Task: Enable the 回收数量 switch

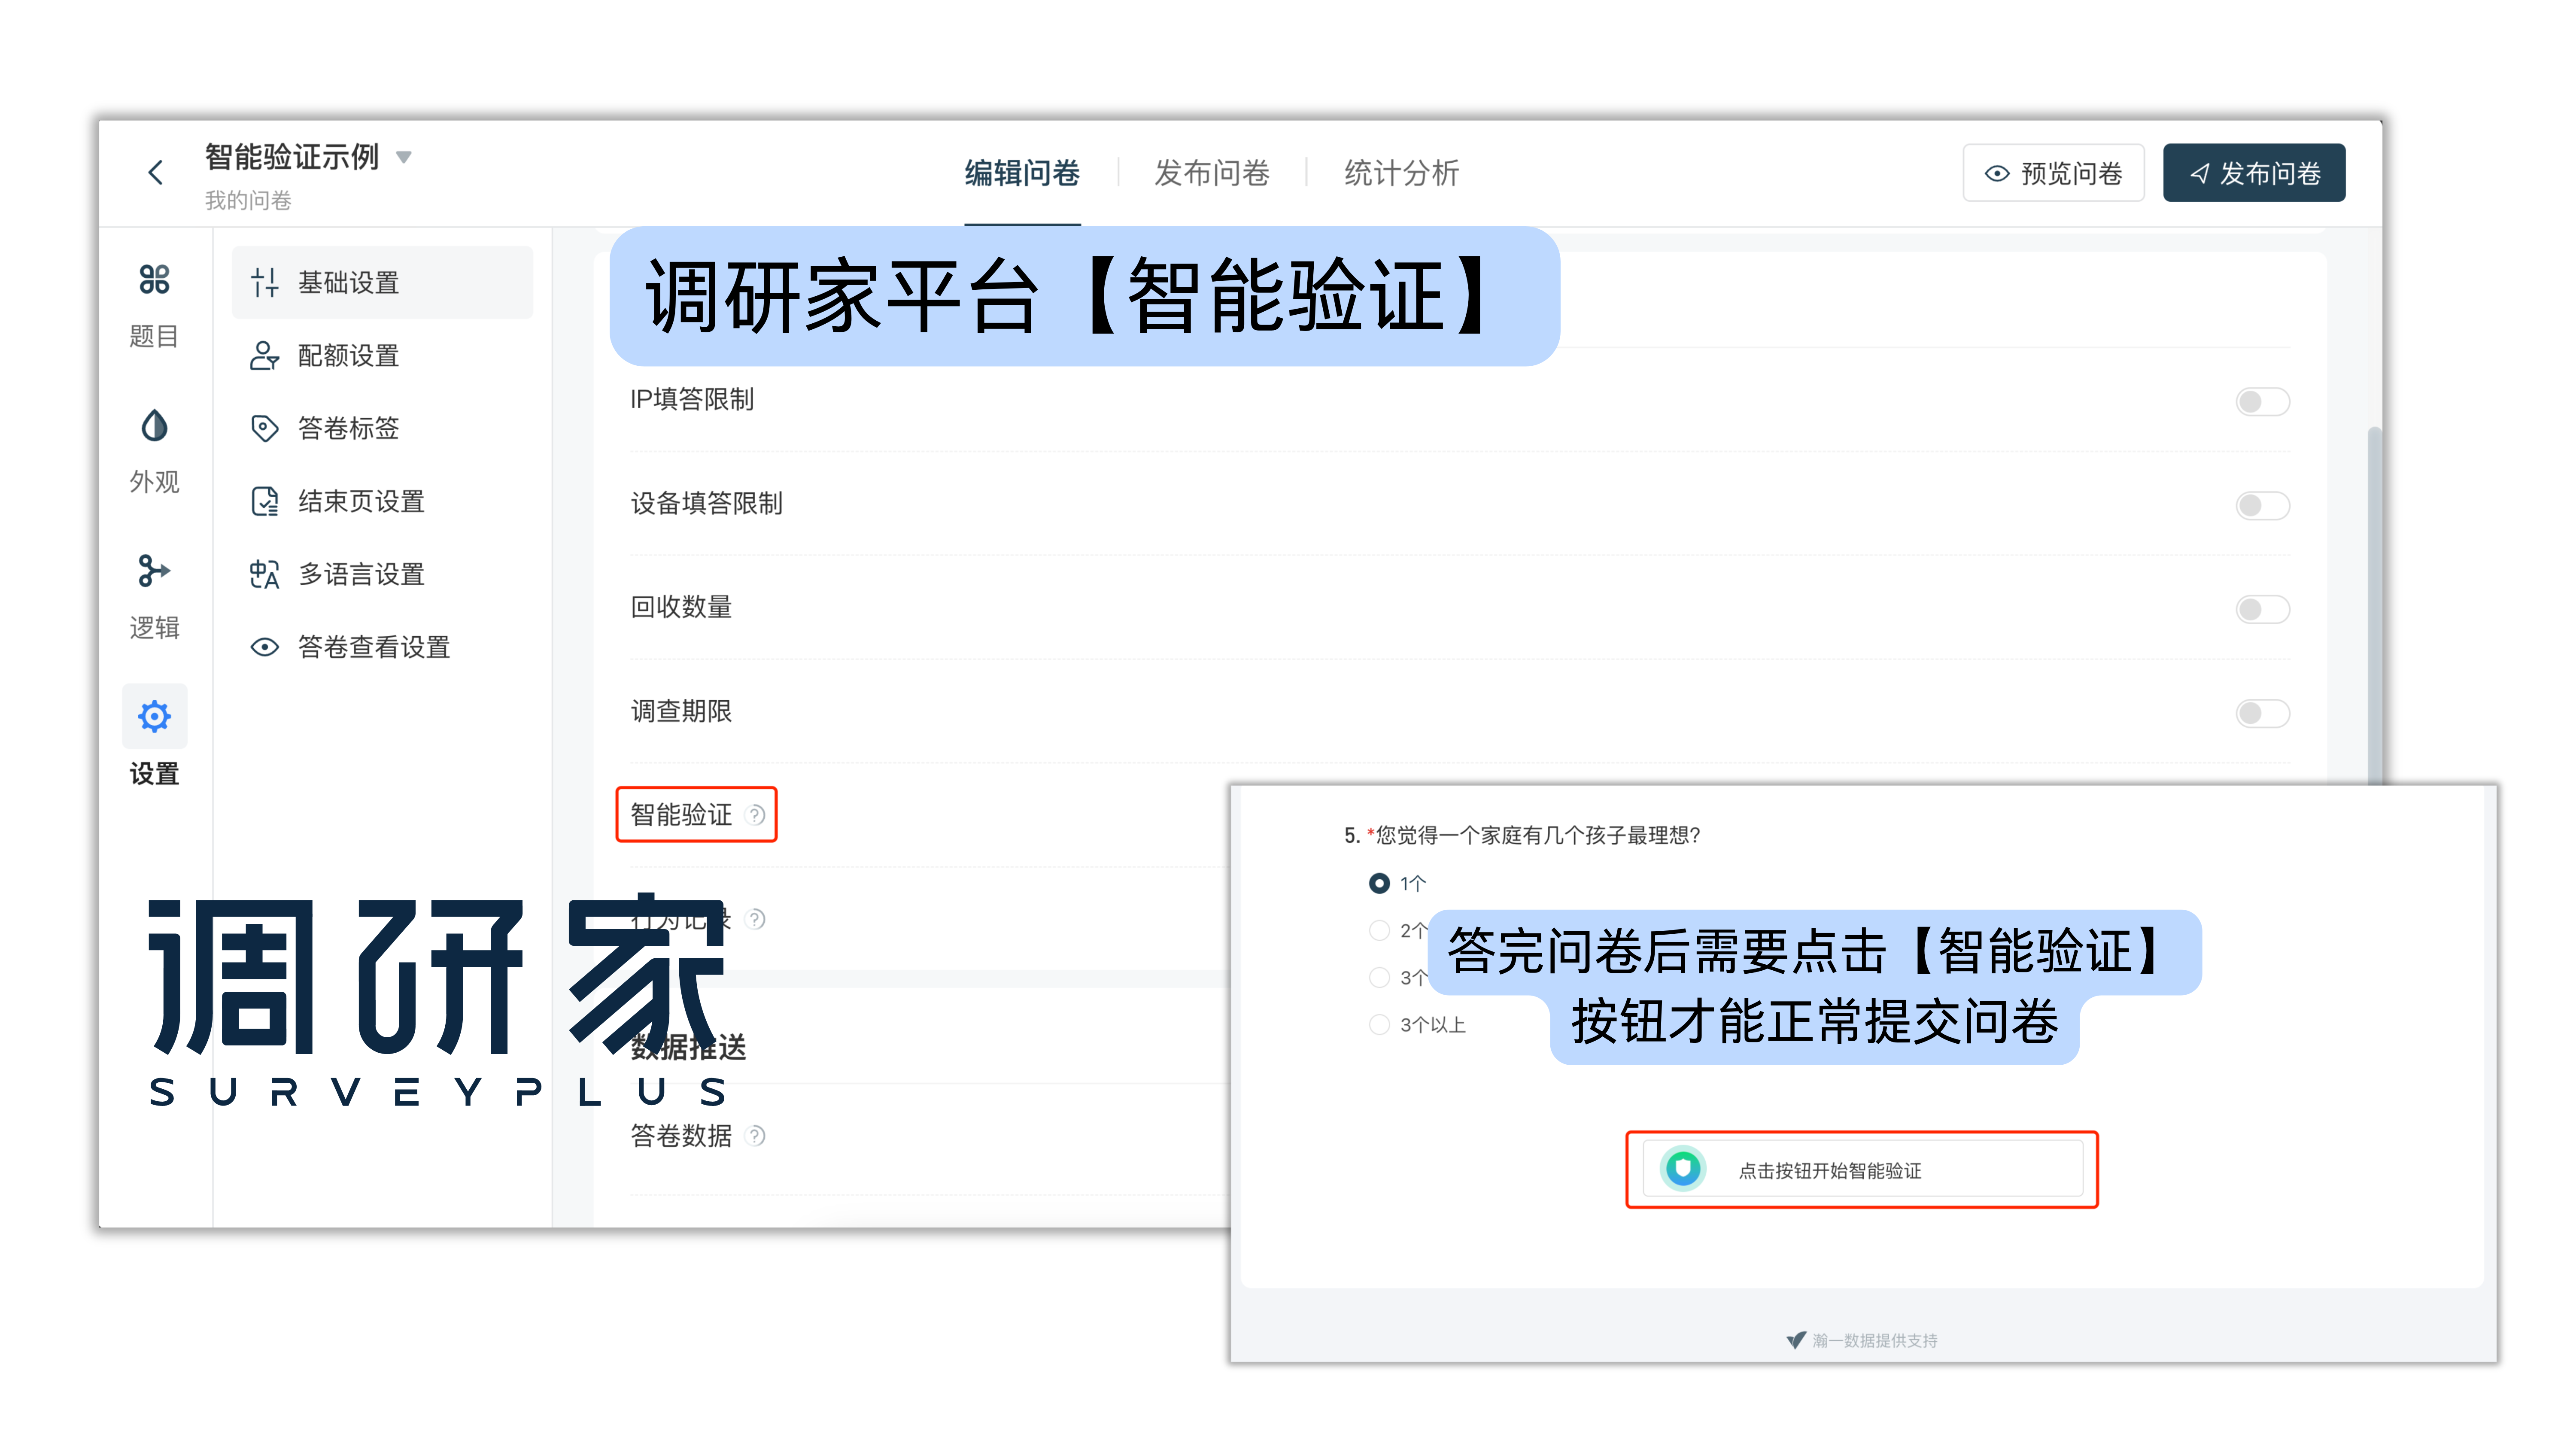Action: [x=2262, y=610]
